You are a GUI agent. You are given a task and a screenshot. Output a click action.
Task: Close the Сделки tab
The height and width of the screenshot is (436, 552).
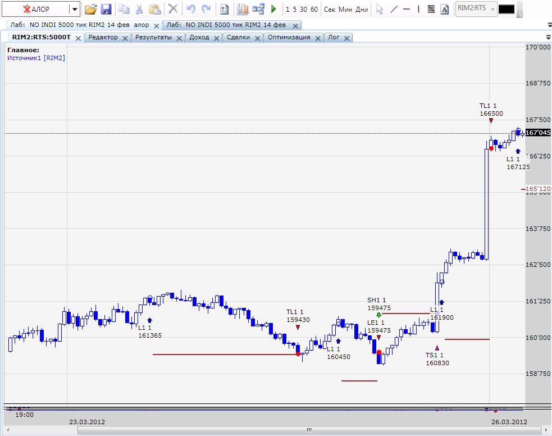(257, 38)
